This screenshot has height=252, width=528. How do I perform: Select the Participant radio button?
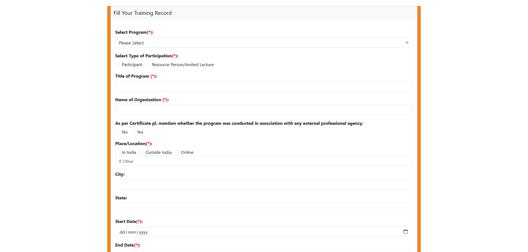[x=117, y=64]
